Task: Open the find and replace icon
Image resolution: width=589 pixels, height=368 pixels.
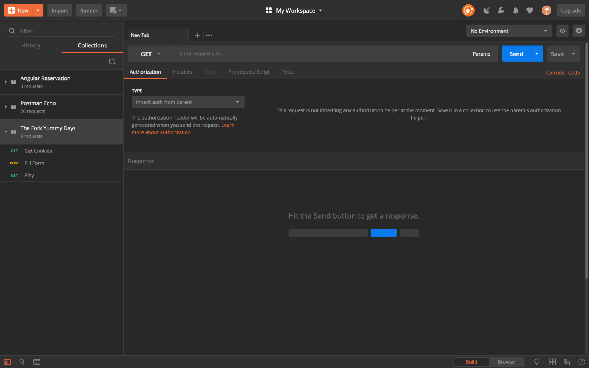Action: [22, 362]
